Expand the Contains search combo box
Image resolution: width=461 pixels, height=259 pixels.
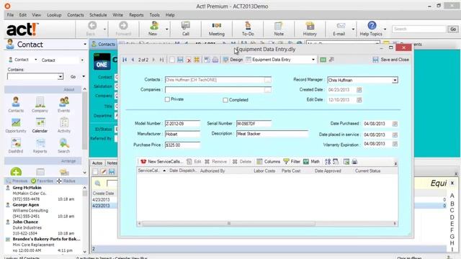tap(61, 77)
